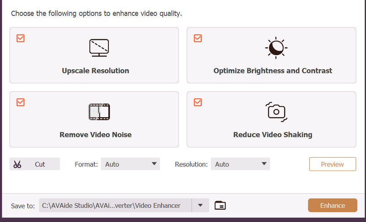The height and width of the screenshot is (222, 366).
Task: Uncheck Optimize Brightness and Contrast checkbox
Action: click(x=198, y=38)
